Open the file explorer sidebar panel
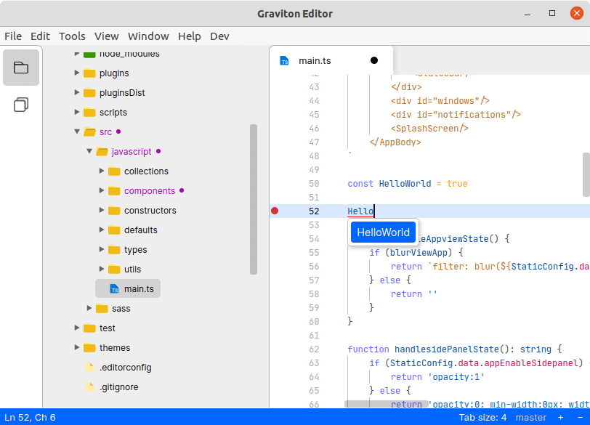The width and height of the screenshot is (590, 425). click(x=21, y=68)
